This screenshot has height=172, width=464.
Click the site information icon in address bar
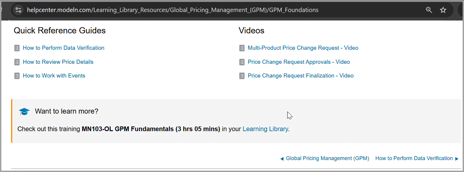point(18,10)
